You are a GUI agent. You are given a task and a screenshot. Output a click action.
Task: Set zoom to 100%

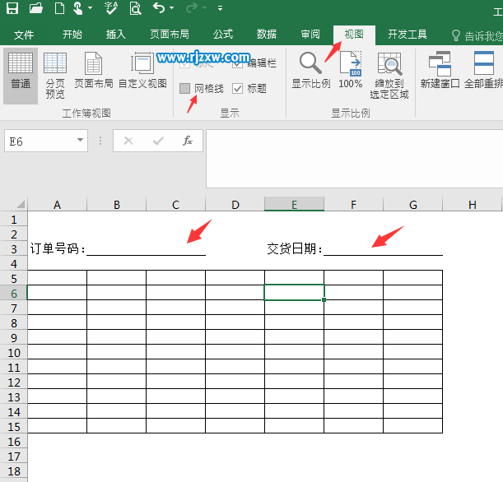tap(351, 71)
